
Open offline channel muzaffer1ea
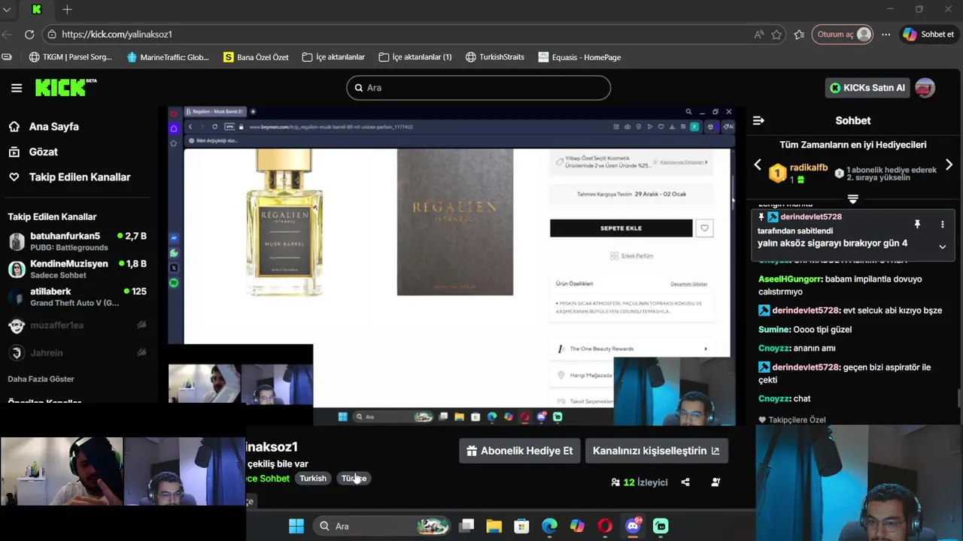tap(77, 325)
